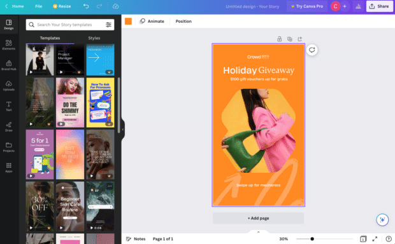Open the Draw tool

click(x=9, y=126)
